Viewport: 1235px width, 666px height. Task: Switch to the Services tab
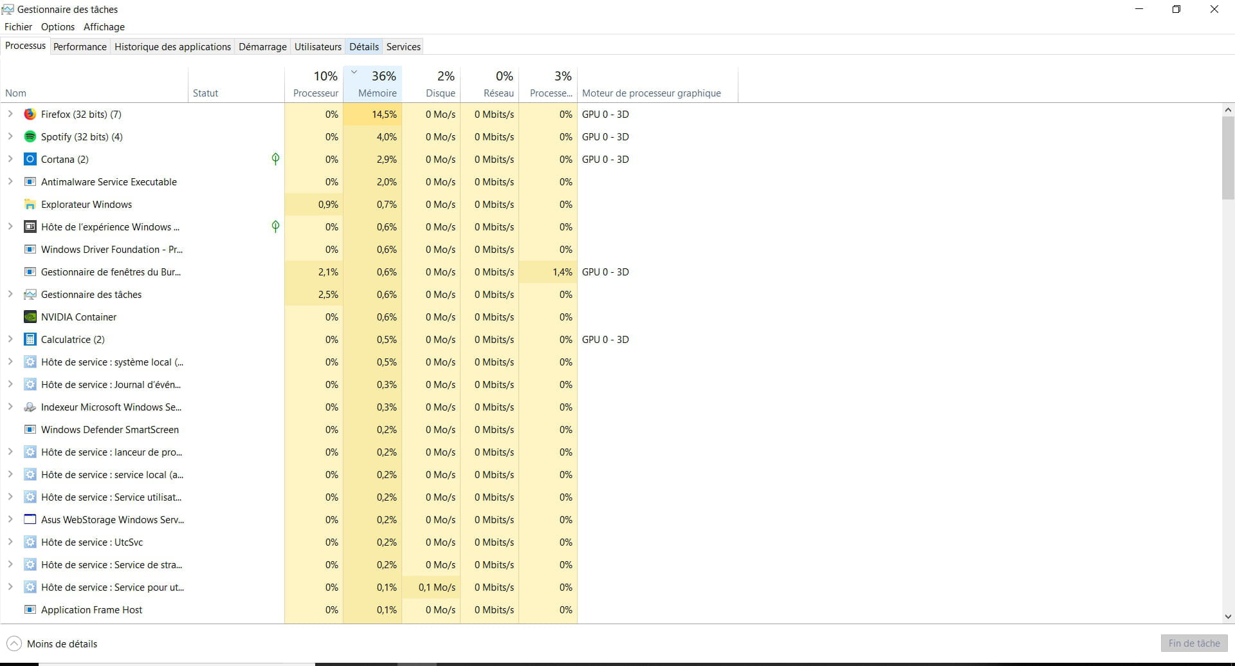tap(403, 47)
